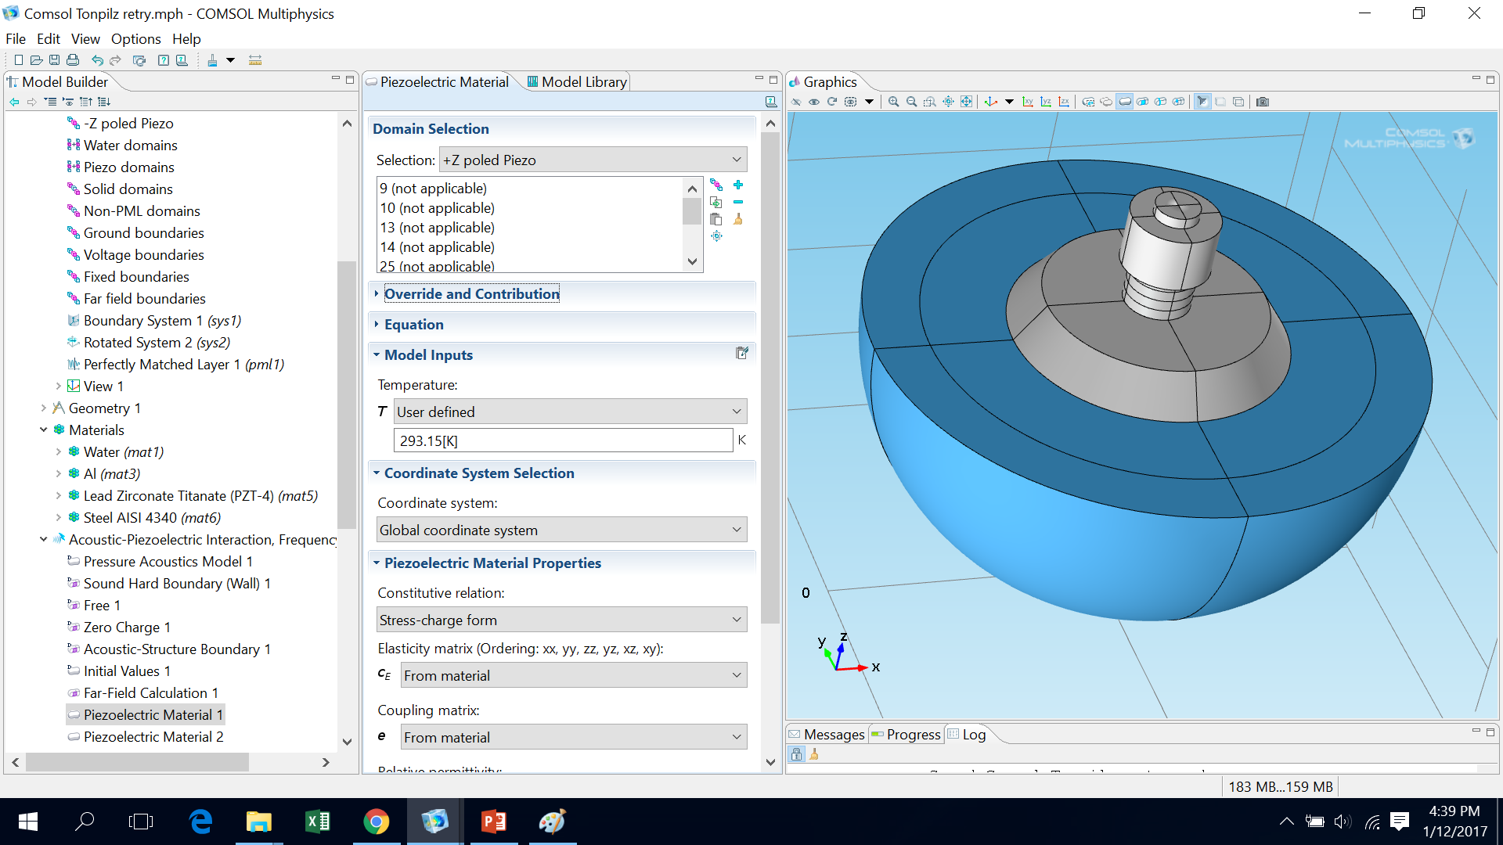This screenshot has height=845, width=1503.
Task: Toggle Select Domains mode in Graphics
Action: pyautogui.click(x=1125, y=102)
